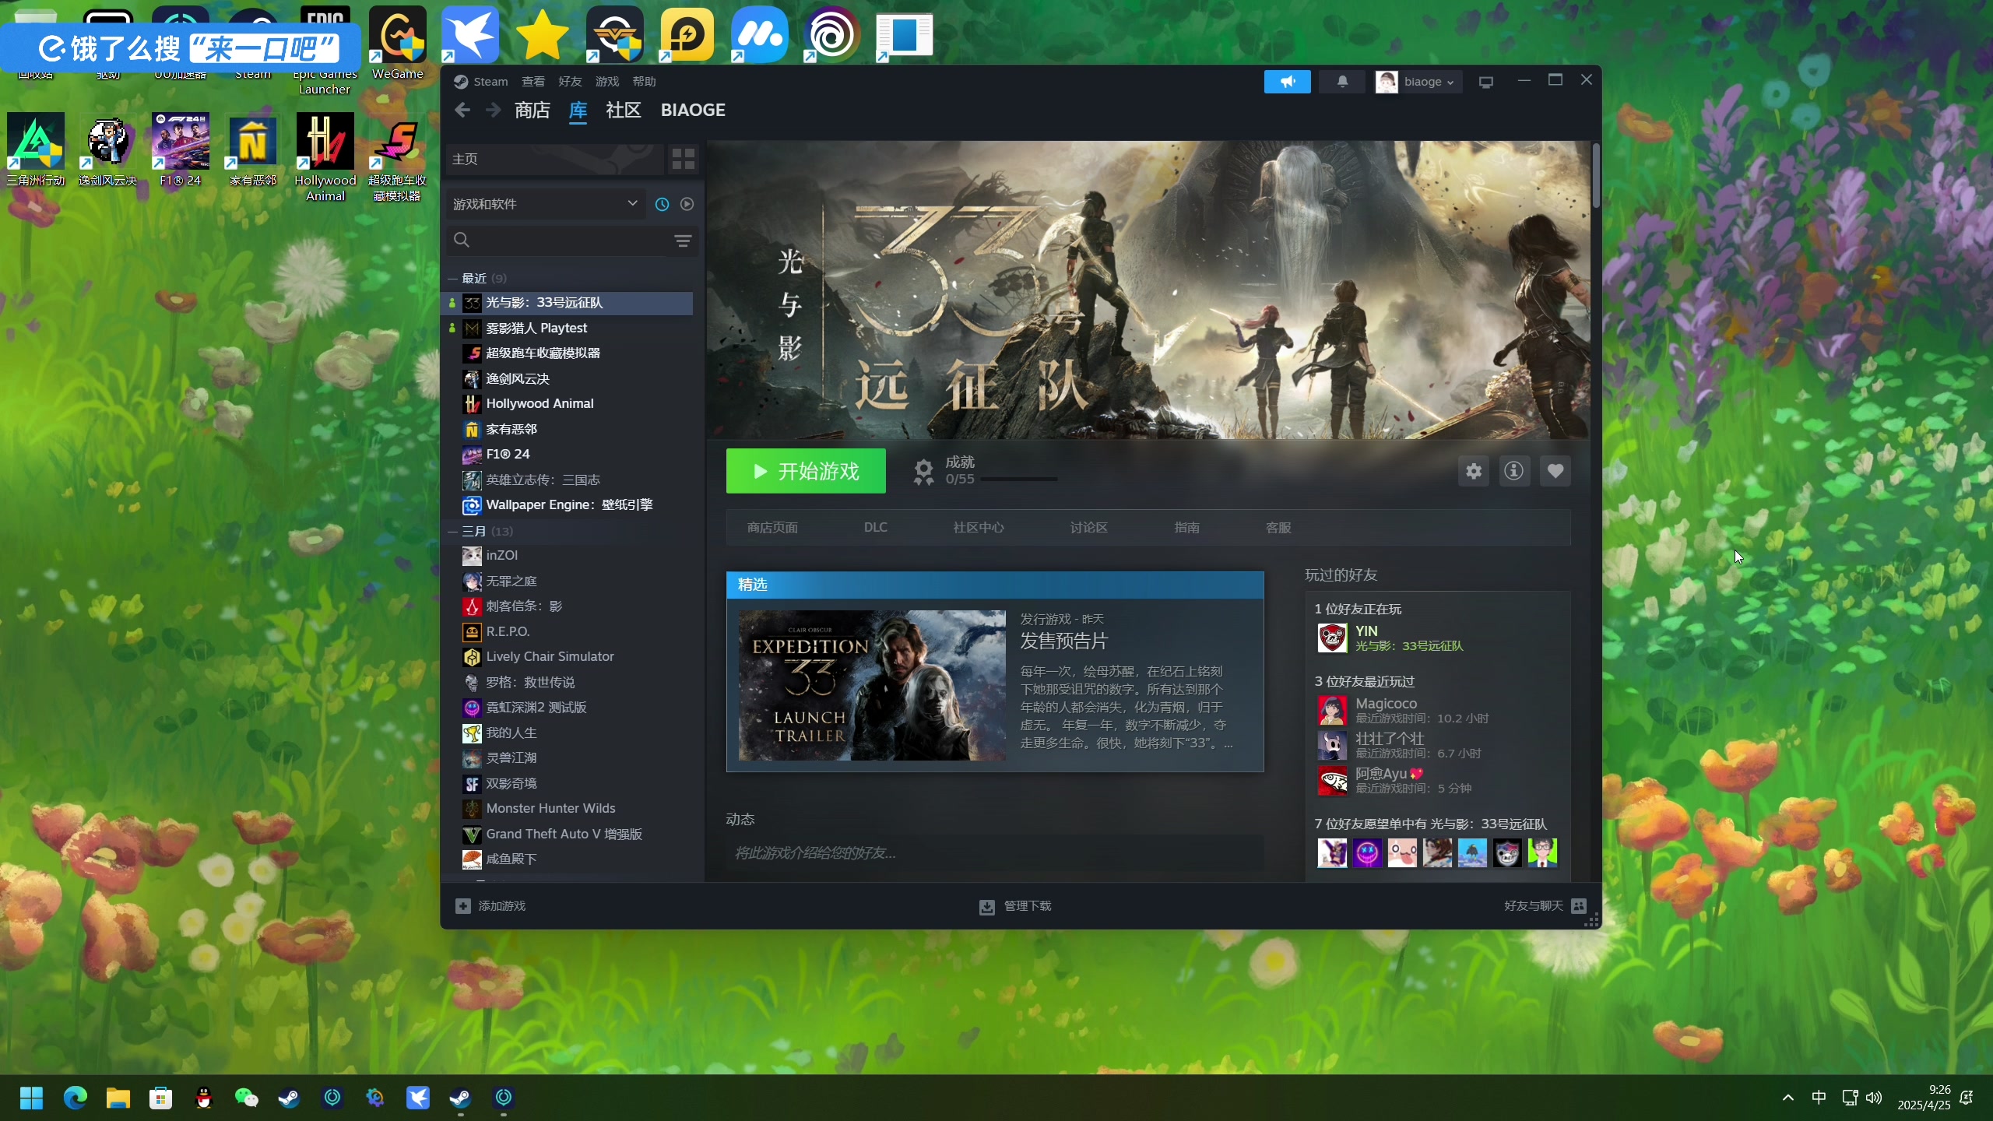Open F1 24 desktop shortcut

click(x=181, y=149)
